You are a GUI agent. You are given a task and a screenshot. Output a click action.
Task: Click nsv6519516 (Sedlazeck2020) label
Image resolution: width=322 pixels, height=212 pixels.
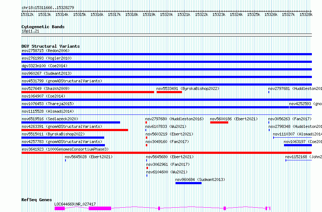tap(50, 119)
